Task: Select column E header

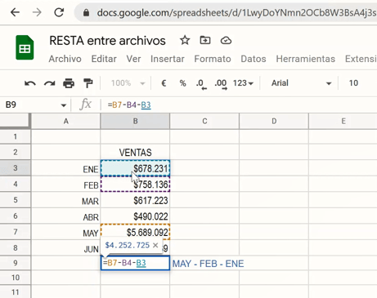Action: coord(343,121)
